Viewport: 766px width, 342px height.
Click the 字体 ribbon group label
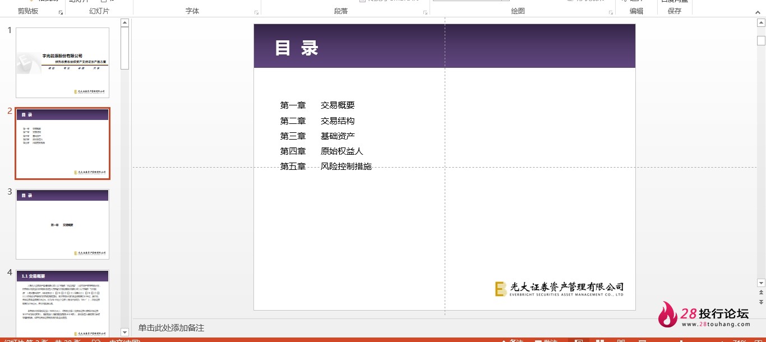192,11
